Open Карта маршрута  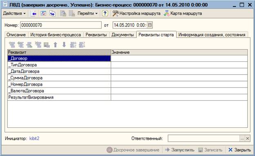click(x=183, y=14)
